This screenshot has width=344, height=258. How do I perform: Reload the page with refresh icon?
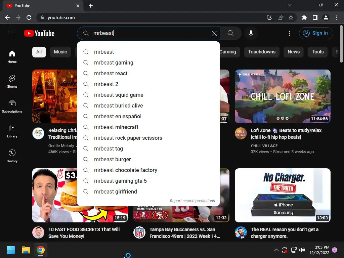click(x=29, y=17)
